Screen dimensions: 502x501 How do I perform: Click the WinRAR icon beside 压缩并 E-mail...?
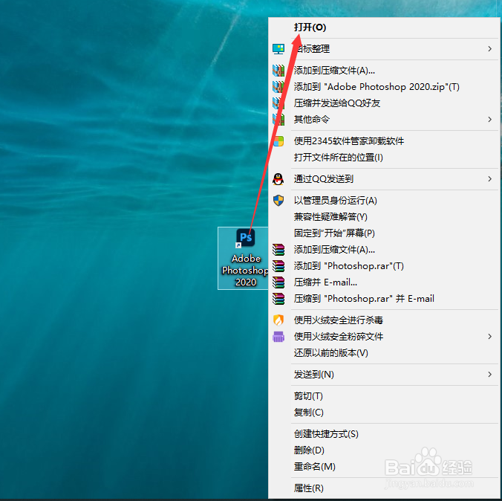tap(278, 282)
